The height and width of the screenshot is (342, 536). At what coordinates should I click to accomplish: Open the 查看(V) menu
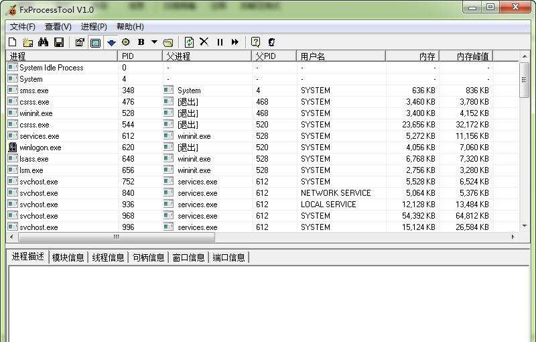(58, 27)
